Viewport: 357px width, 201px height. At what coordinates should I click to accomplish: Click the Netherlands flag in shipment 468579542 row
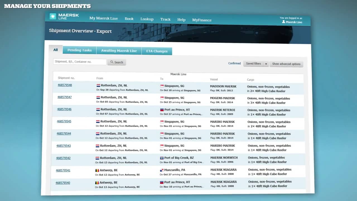coord(97,158)
